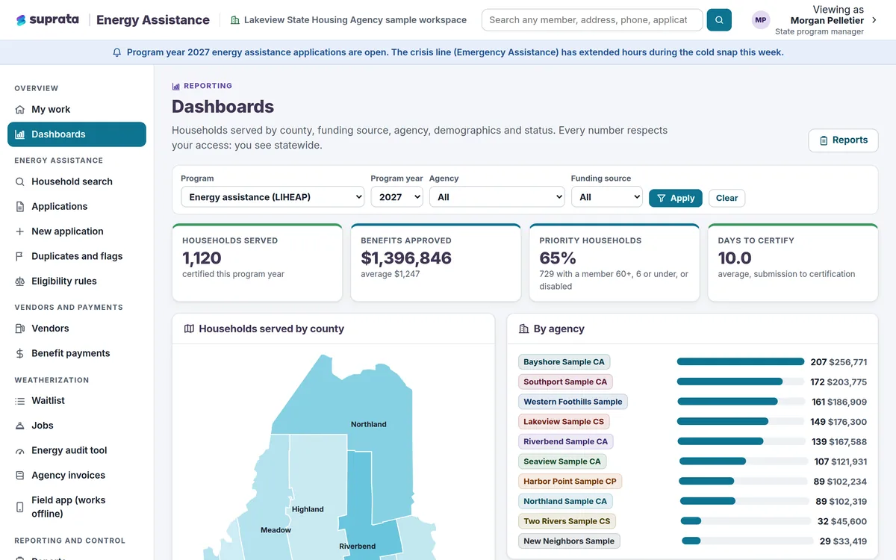Click the invoice icon beside Agency invoices
This screenshot has width=896, height=560.
point(20,476)
